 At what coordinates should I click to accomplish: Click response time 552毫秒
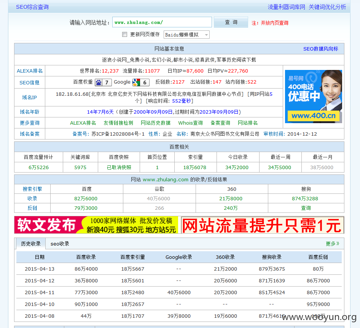click(182, 101)
